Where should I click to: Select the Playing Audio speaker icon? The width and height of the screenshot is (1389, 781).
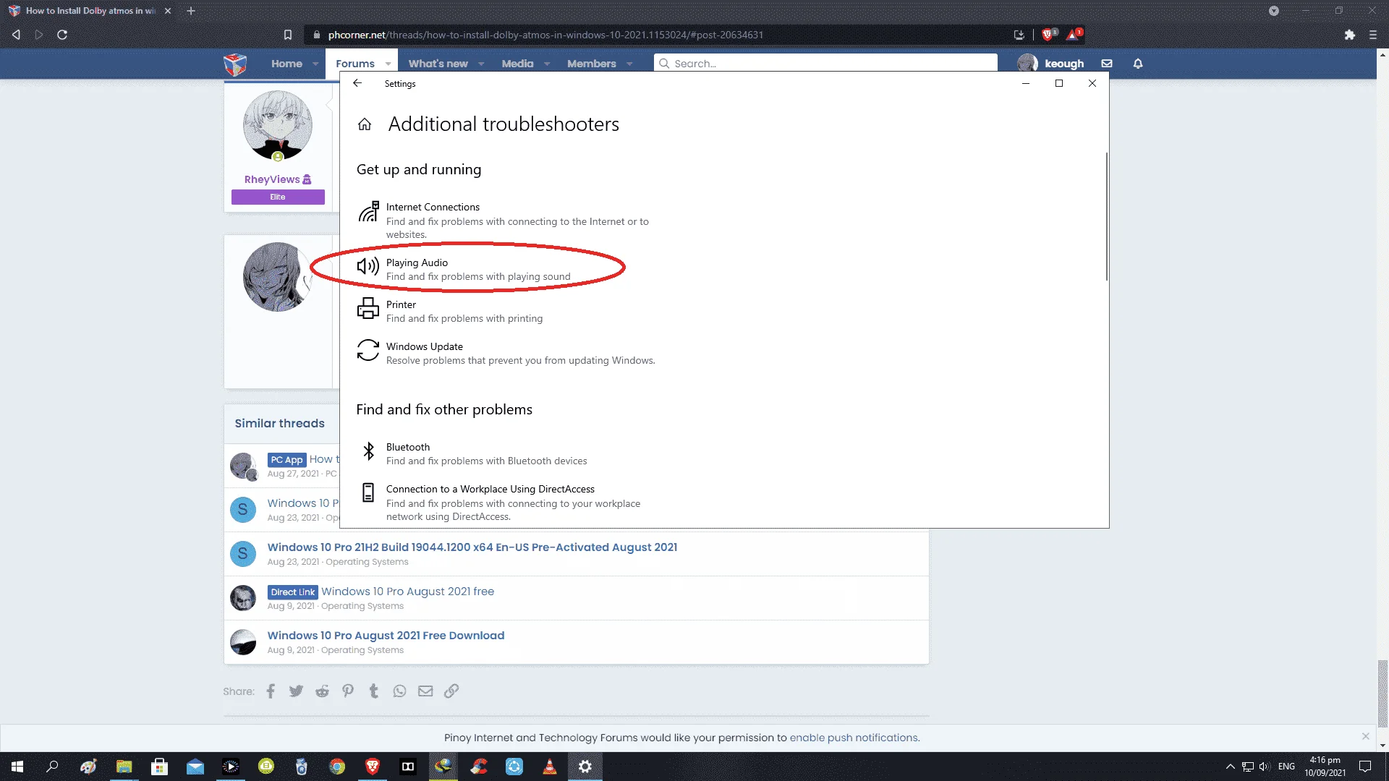tap(368, 266)
